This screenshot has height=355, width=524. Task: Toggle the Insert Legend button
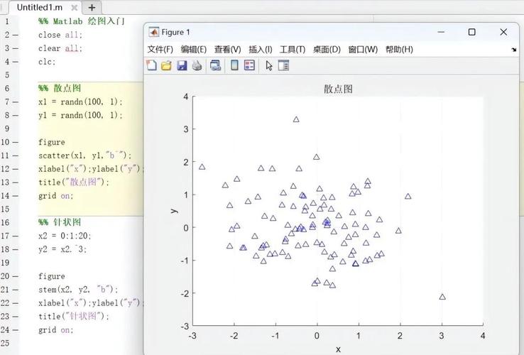pyautogui.click(x=249, y=65)
